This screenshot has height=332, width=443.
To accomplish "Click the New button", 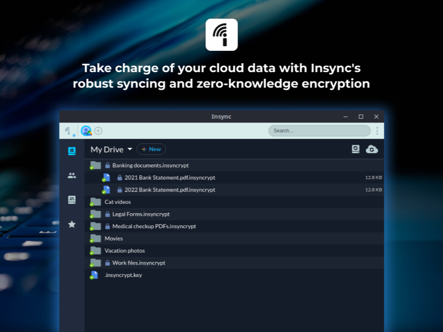I will pyautogui.click(x=151, y=149).
